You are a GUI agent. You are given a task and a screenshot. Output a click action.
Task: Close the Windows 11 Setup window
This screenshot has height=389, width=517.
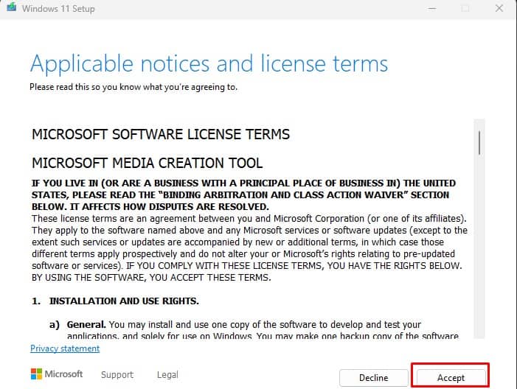(x=499, y=8)
